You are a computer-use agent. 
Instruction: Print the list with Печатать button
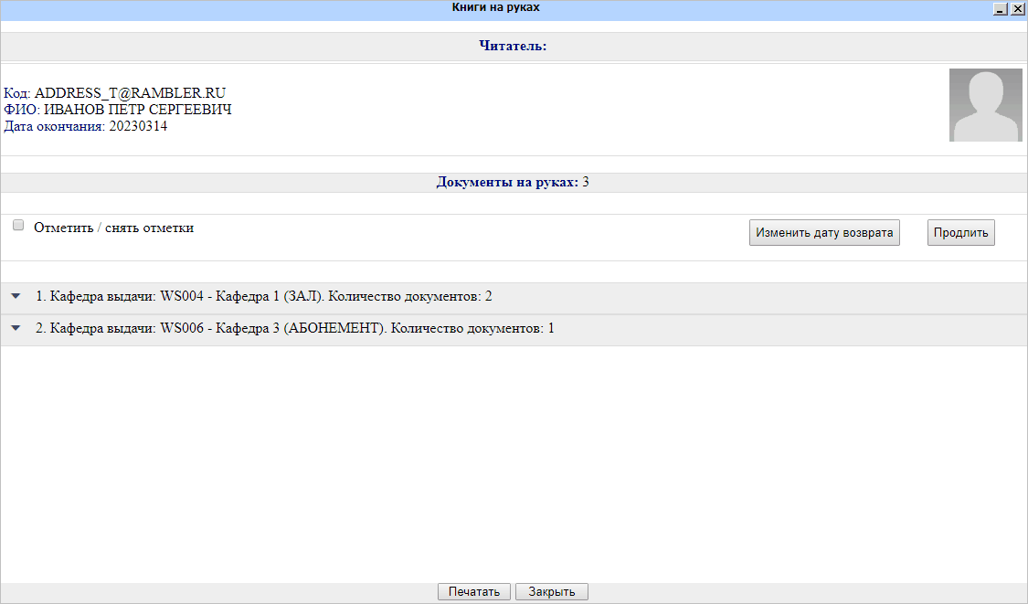pyautogui.click(x=474, y=592)
